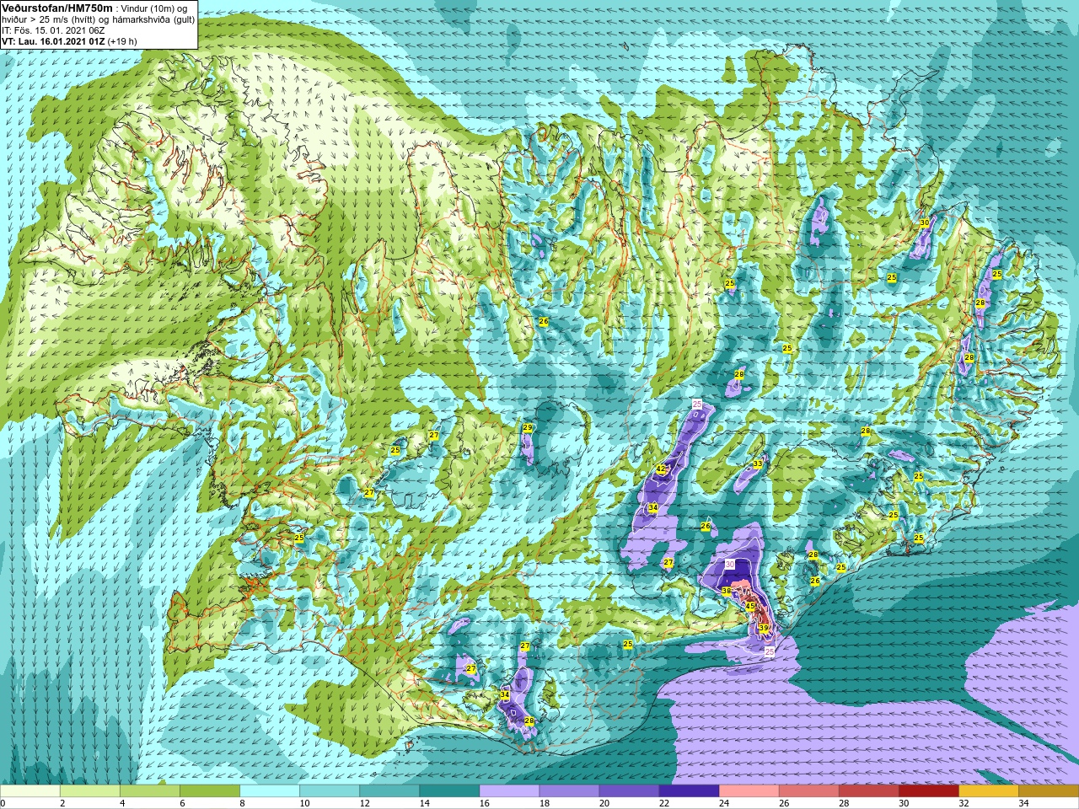Click the "VT: Lau. 16.01.2021 01Z" valid time
The width and height of the screenshot is (1079, 809).
(53, 41)
